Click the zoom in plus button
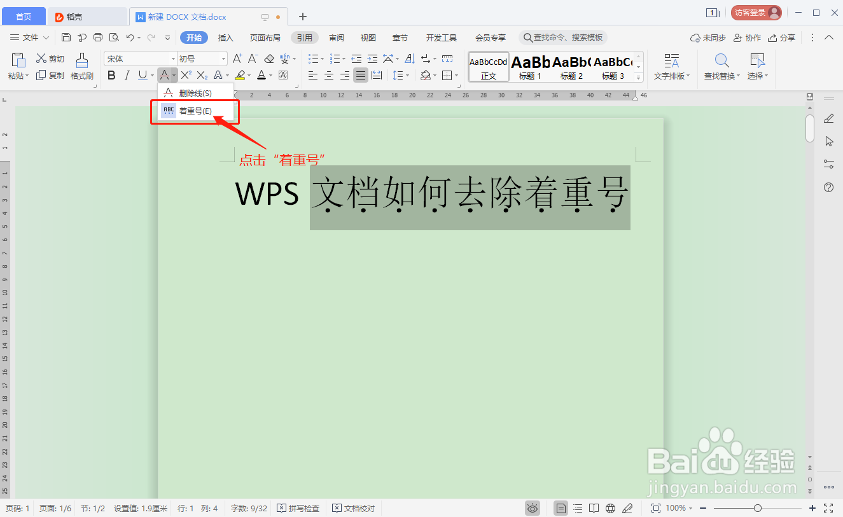 pyautogui.click(x=812, y=508)
